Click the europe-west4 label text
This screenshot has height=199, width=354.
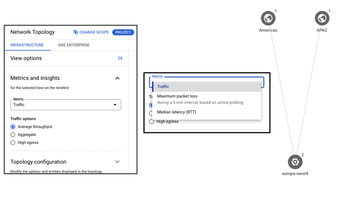point(295,173)
